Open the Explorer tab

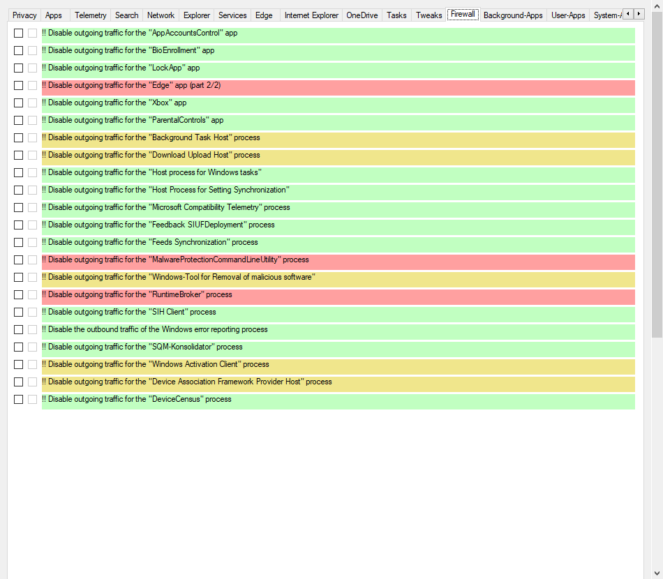197,15
